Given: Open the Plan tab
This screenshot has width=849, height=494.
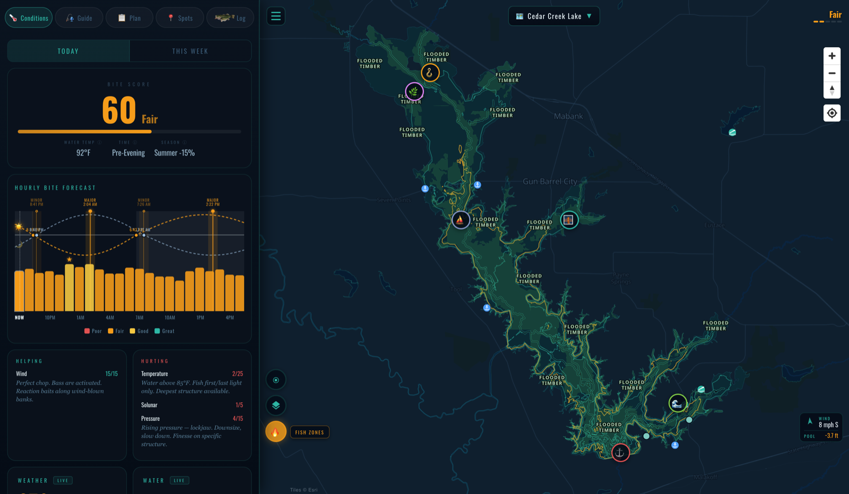Looking at the screenshot, I should [x=129, y=18].
